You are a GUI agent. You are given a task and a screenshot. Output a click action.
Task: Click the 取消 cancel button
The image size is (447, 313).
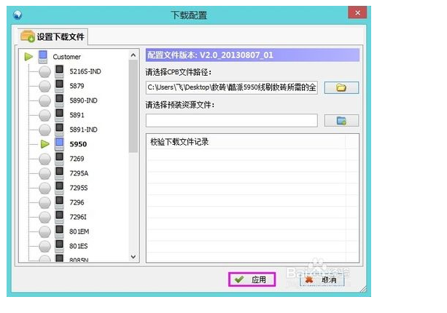click(x=322, y=280)
